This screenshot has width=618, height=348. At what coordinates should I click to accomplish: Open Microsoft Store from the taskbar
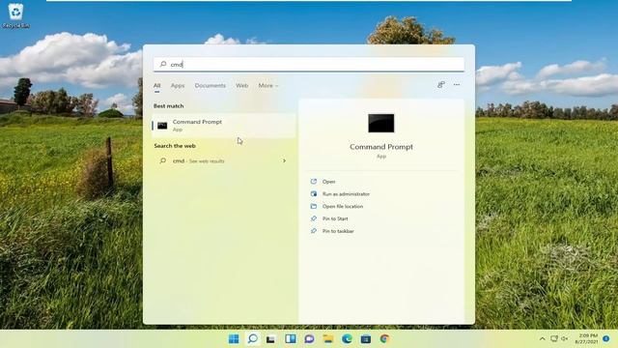click(x=366, y=339)
